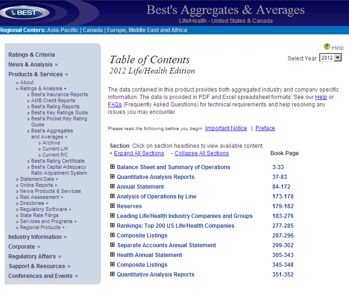Open Best's Rating Reports
Image resolution: width=349 pixels, height=296 pixels.
(55, 106)
